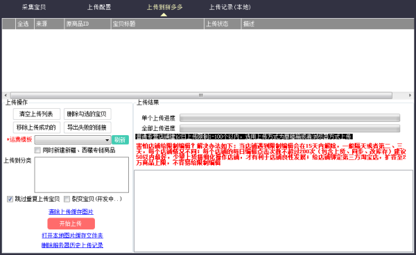The height and width of the screenshot is (255, 416).
Task: Enable the 裂变宝贝 checkbox
Action: tap(67, 199)
